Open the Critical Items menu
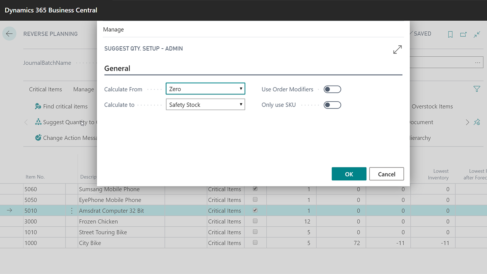Screen dimensions: 487x274 tap(45, 89)
